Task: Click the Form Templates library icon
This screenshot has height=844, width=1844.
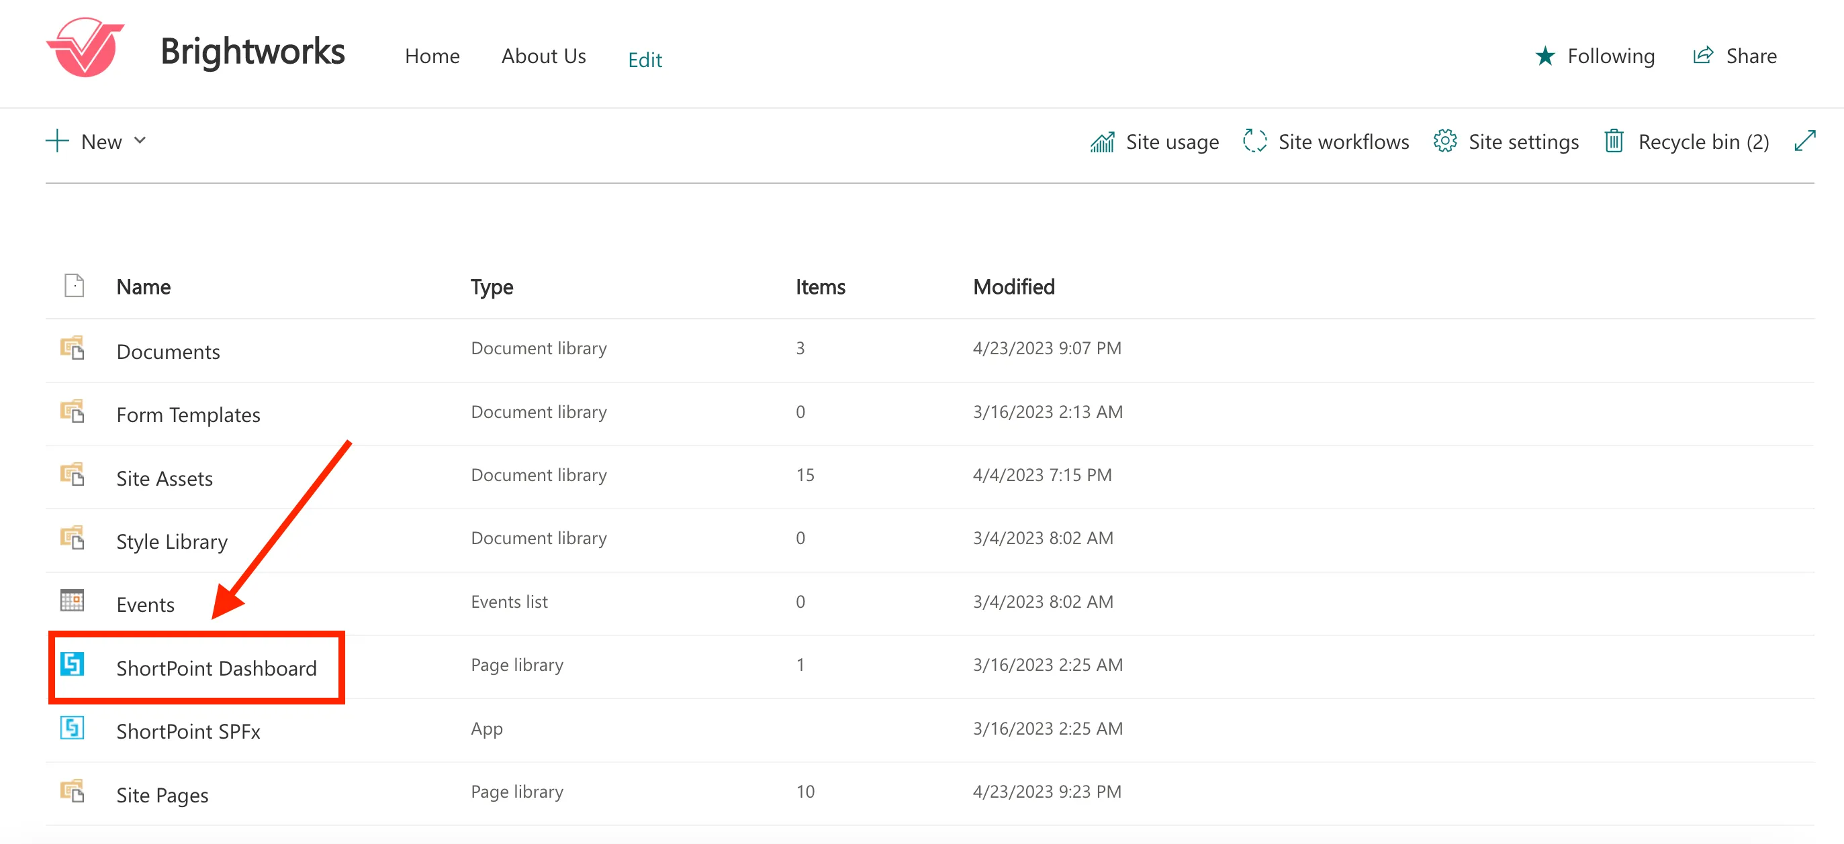Action: click(x=73, y=411)
